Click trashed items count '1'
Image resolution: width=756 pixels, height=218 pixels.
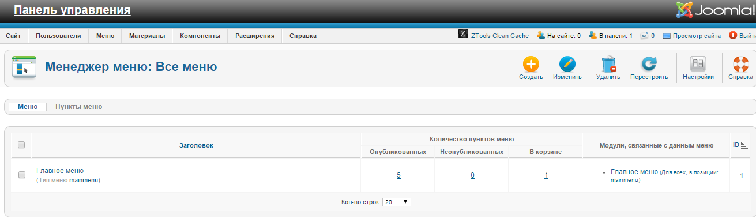[x=546, y=175]
